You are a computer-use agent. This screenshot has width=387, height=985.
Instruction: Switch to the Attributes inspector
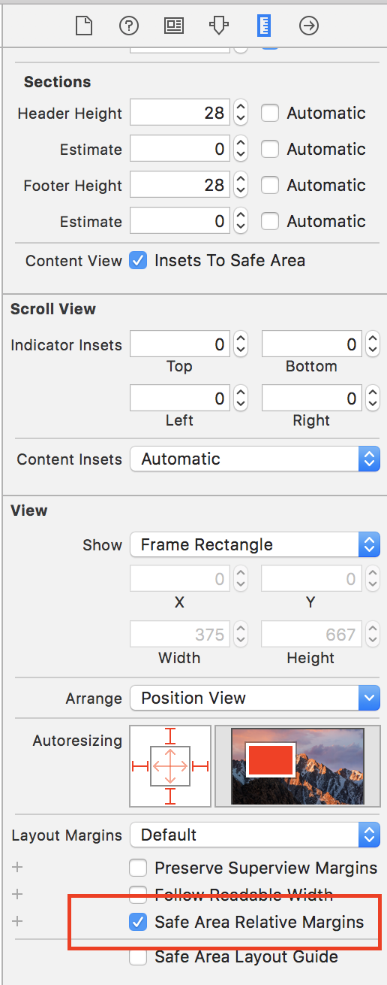tap(219, 26)
